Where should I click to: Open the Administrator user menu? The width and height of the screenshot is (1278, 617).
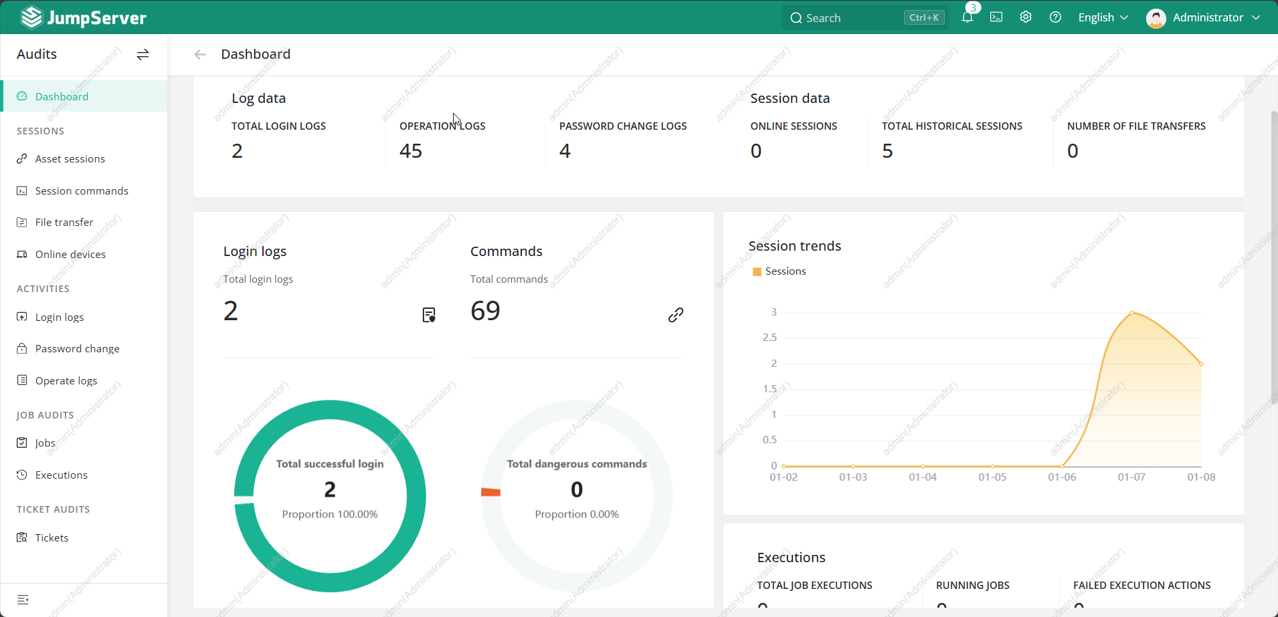click(x=1203, y=17)
